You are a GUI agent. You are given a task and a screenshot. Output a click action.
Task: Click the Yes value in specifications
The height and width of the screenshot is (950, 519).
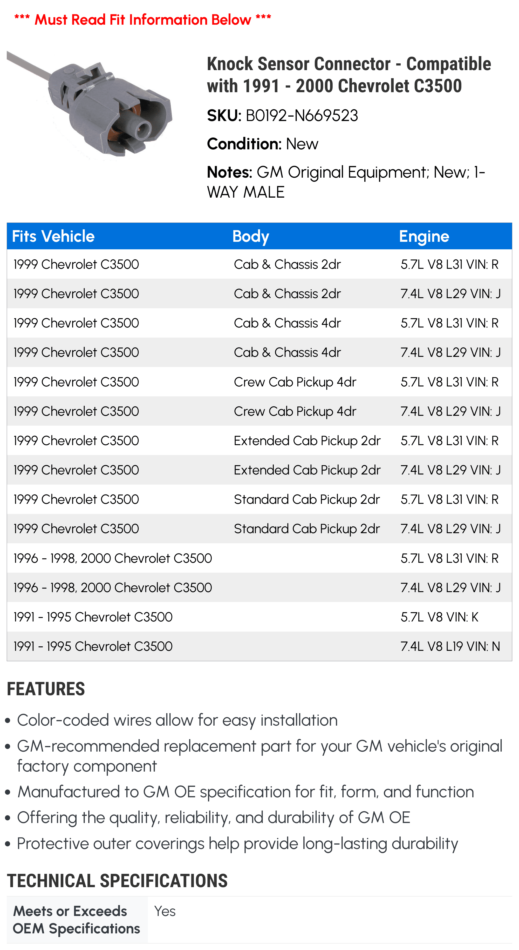[165, 911]
